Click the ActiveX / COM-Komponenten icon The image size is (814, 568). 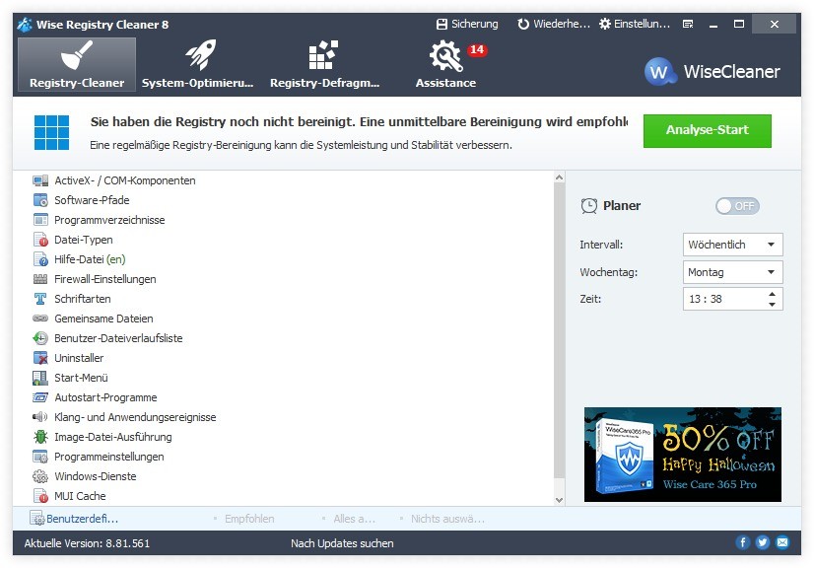pos(40,180)
